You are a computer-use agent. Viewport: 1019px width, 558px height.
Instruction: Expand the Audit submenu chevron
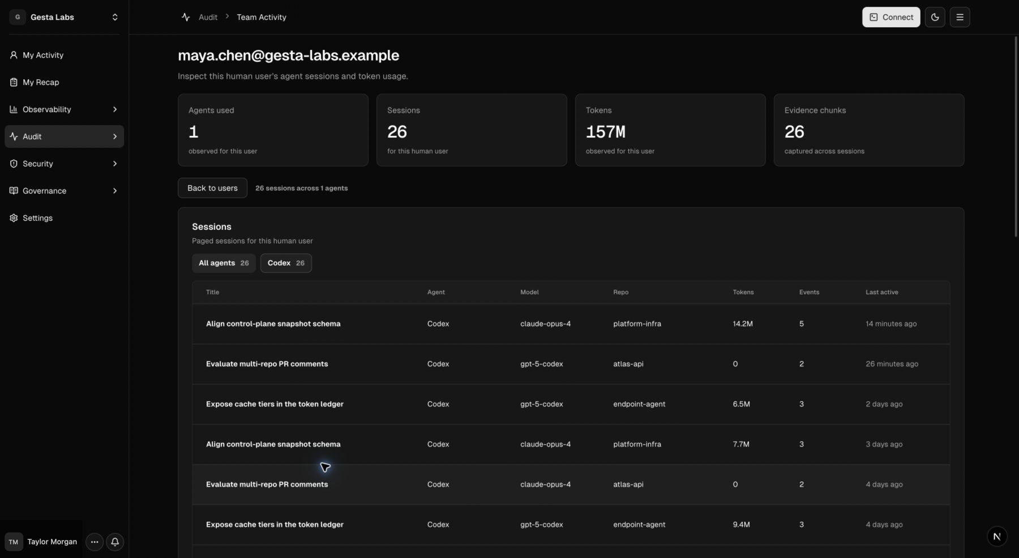[x=115, y=136]
